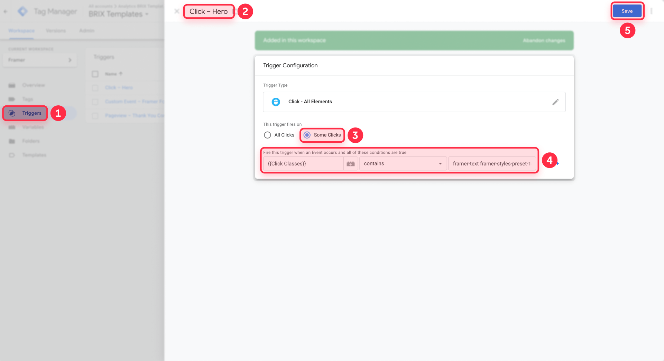Open Variables in the sidebar
664x361 pixels.
(33, 127)
